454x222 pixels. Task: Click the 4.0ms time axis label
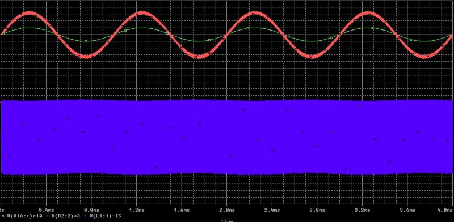[x=446, y=210]
